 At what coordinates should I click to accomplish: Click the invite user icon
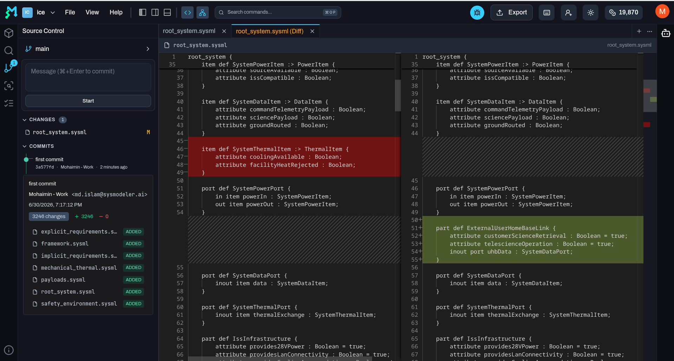569,13
